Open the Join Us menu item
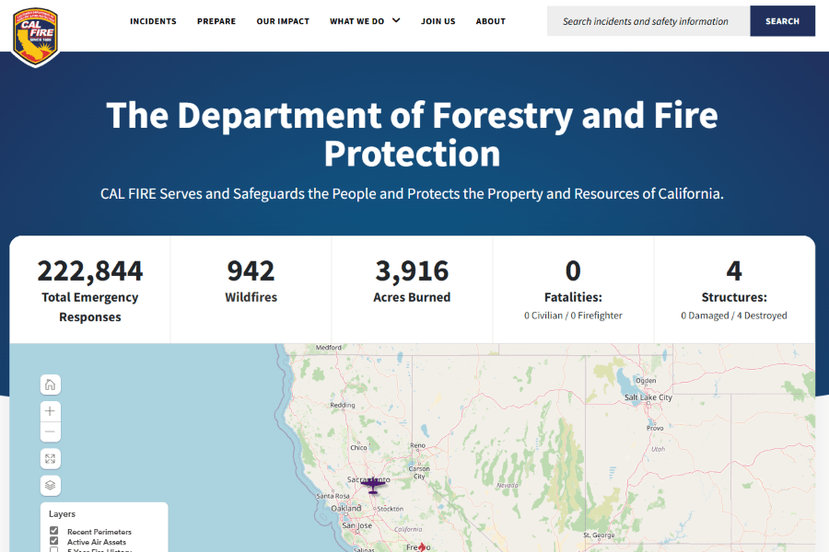 pos(438,21)
